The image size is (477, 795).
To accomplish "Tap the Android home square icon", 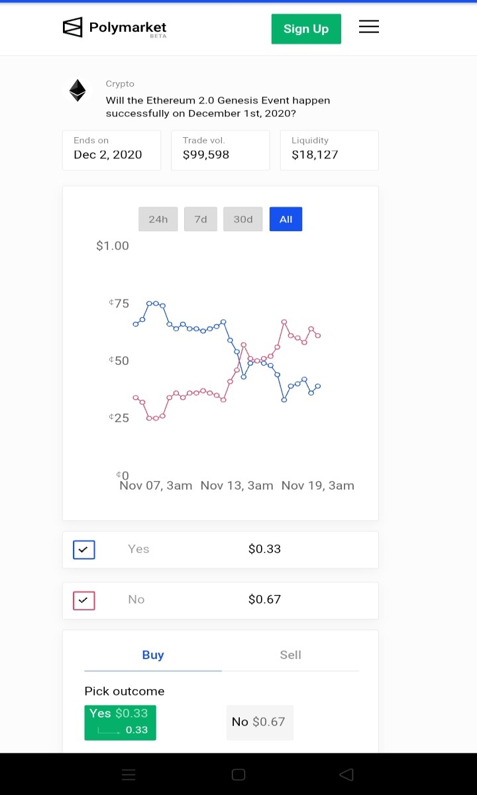I will [x=238, y=774].
